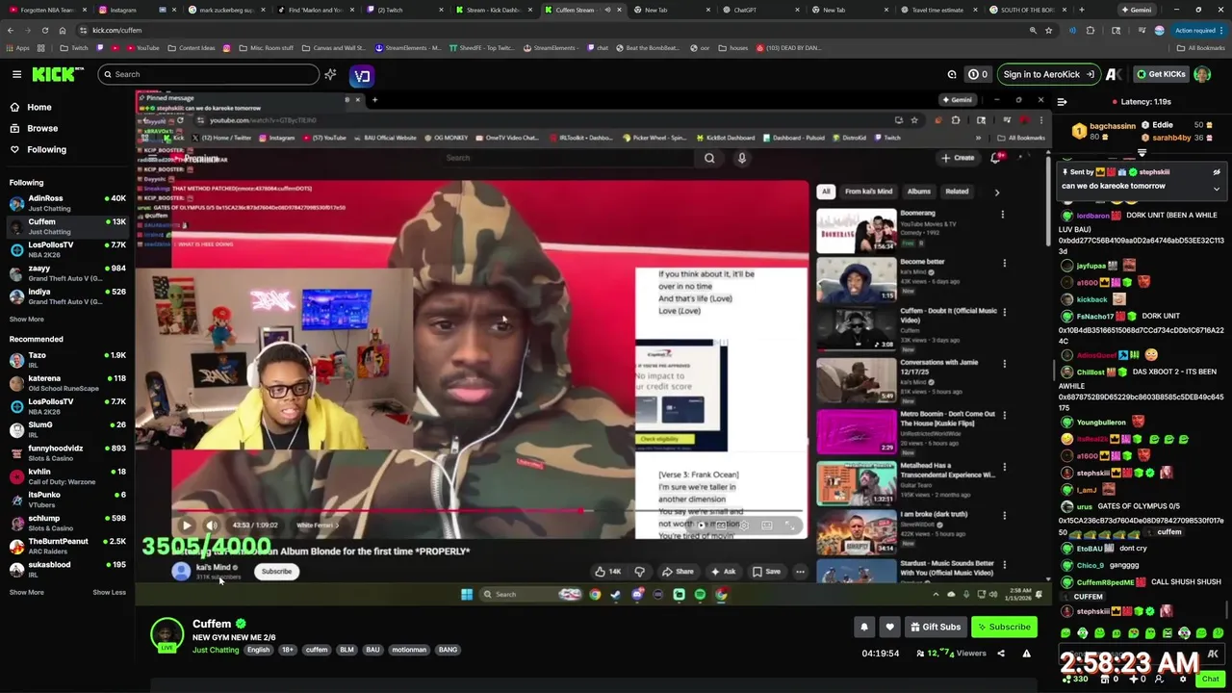The image size is (1232, 693).
Task: Follow Cuffem with the heart button
Action: click(x=889, y=627)
